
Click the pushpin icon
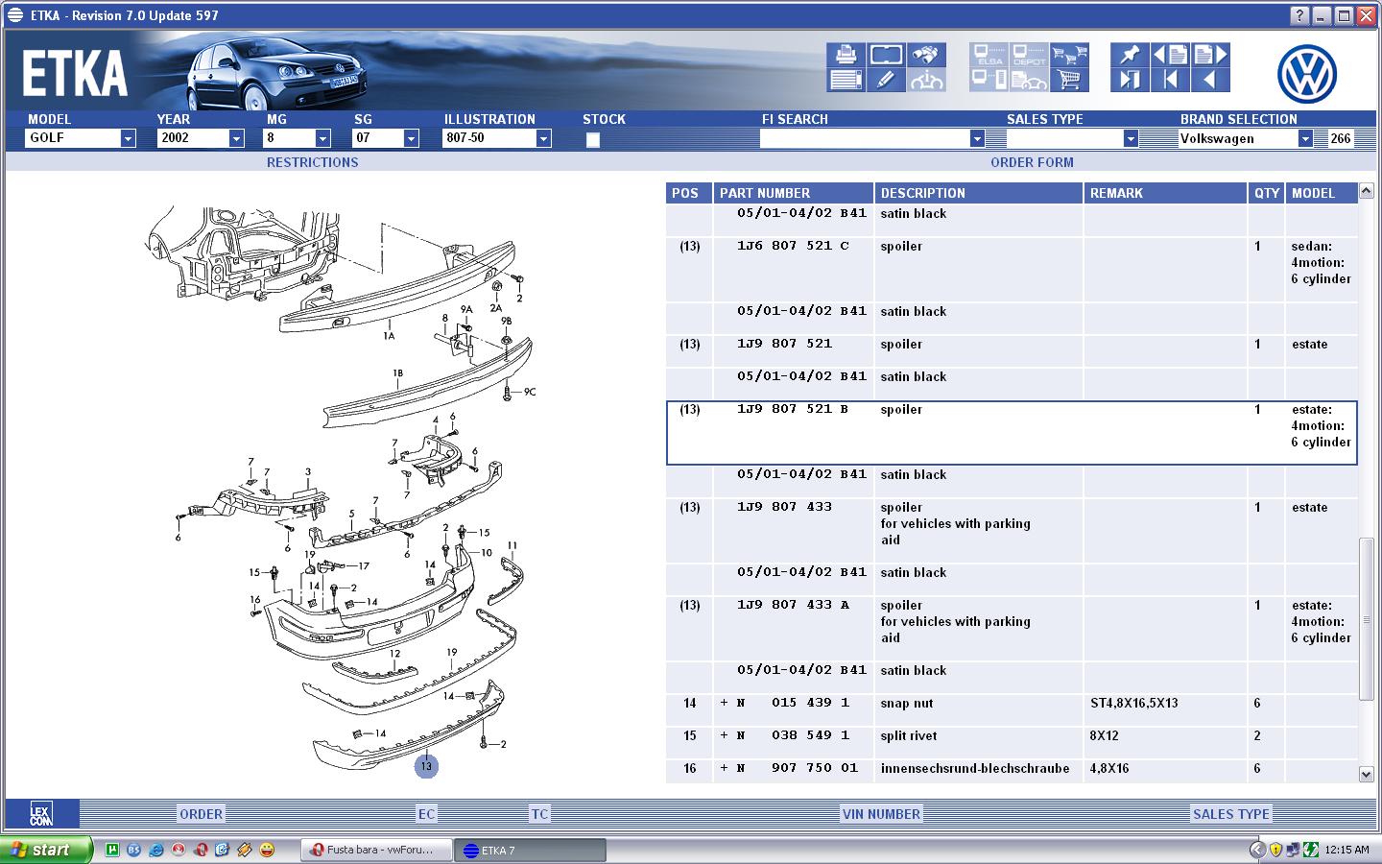(x=1130, y=55)
